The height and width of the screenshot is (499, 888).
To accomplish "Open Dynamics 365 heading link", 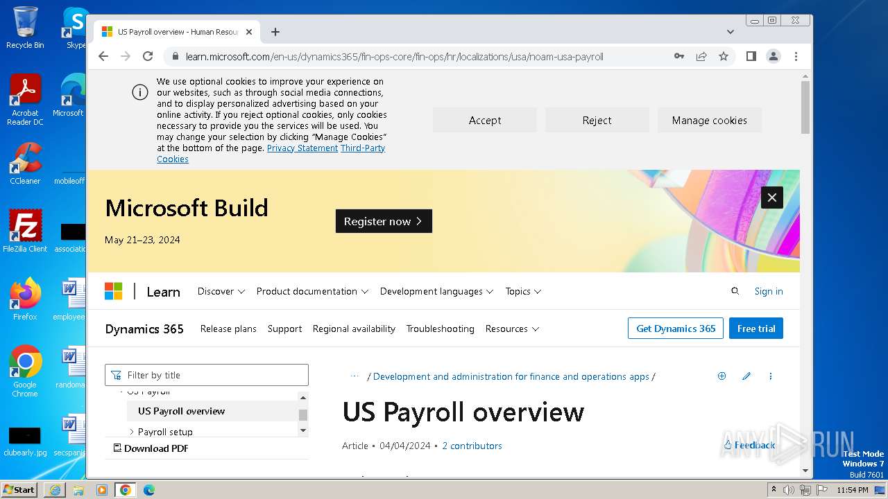I will click(144, 329).
